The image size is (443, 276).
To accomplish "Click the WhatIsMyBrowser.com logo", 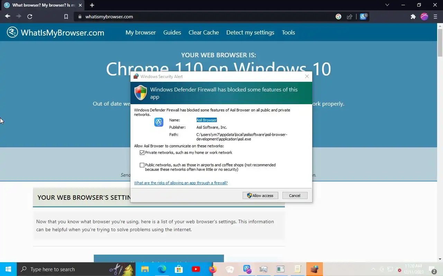I will coord(55,32).
